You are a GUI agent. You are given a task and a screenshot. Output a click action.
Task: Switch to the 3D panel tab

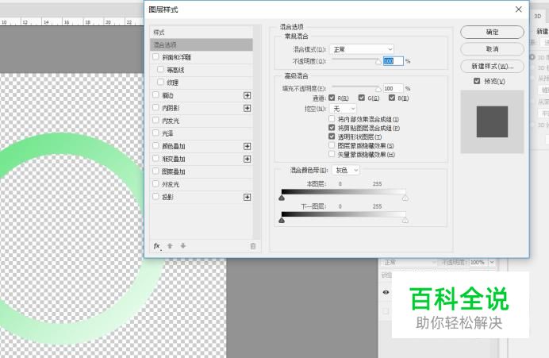[537, 16]
